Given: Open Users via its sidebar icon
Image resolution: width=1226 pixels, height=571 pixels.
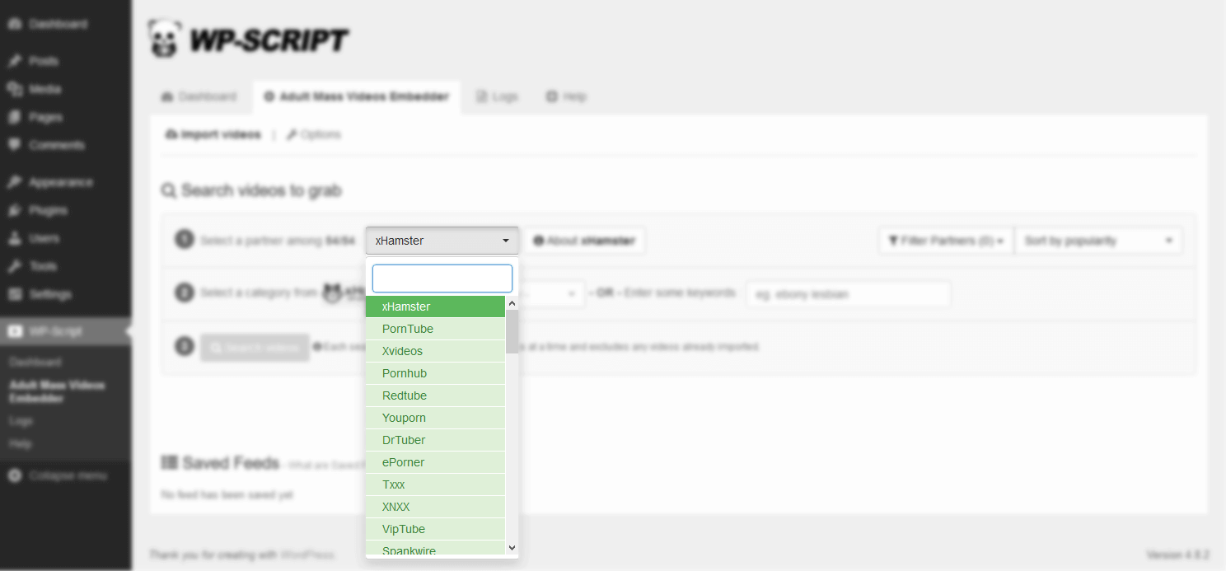Looking at the screenshot, I should click(x=15, y=238).
